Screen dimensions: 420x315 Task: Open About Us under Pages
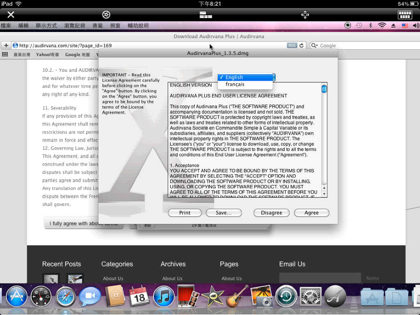231,278
